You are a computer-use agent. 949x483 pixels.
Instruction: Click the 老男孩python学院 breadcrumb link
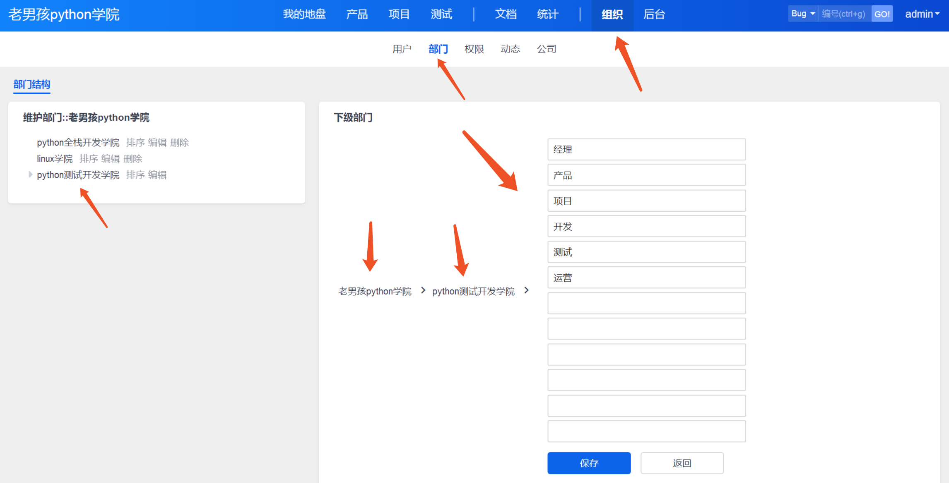point(375,292)
